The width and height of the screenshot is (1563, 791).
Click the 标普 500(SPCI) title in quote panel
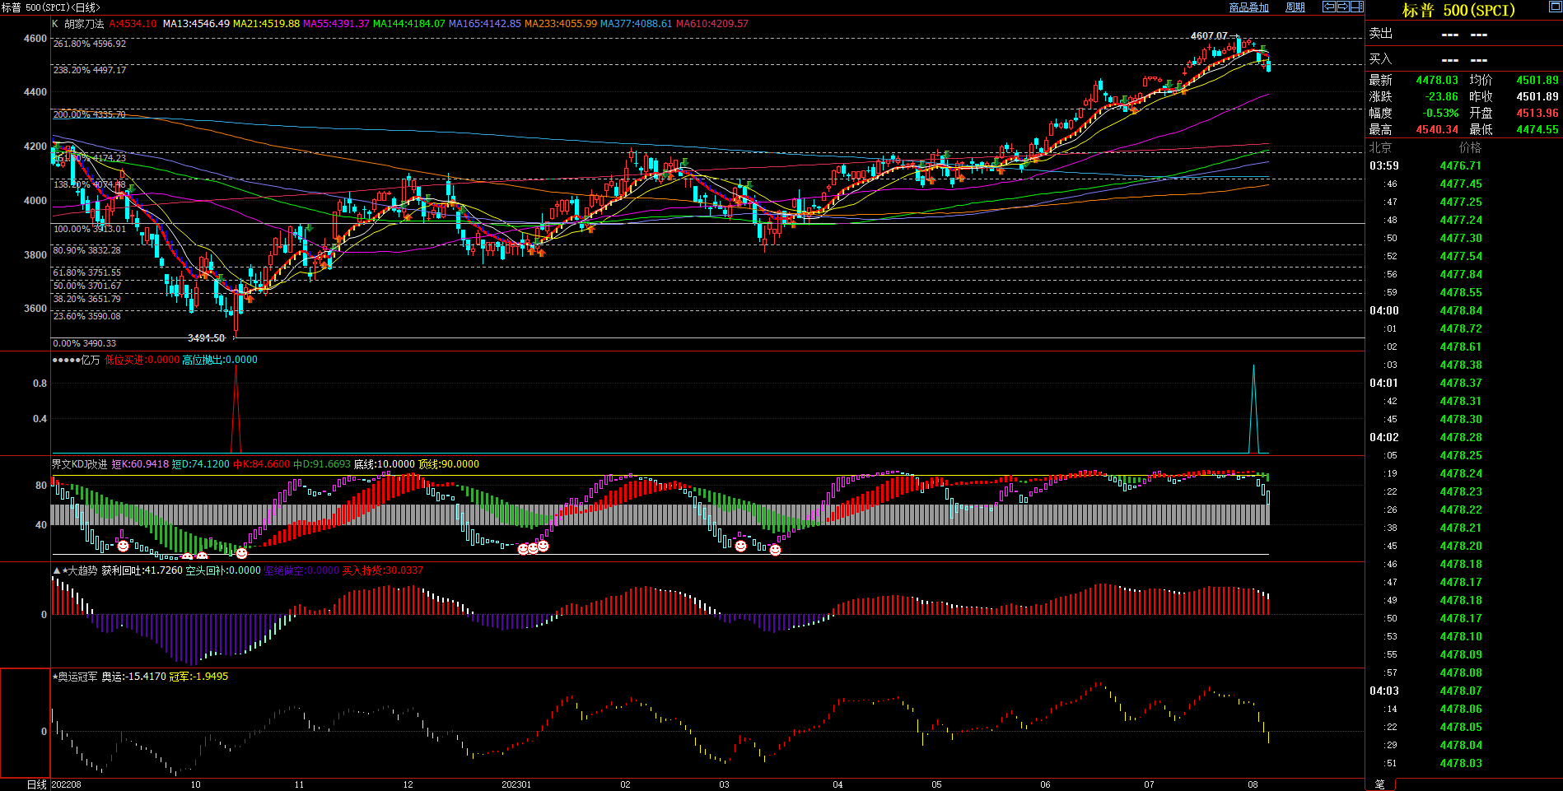(x=1458, y=11)
